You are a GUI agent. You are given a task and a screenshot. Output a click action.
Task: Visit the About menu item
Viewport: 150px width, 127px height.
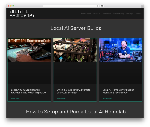coord(138,14)
